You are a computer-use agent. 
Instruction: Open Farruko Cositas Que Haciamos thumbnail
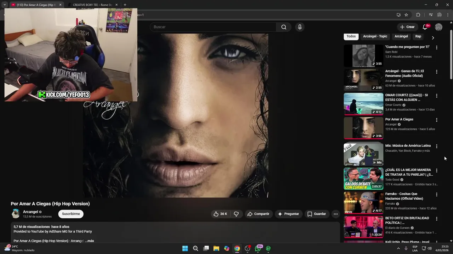(x=363, y=202)
